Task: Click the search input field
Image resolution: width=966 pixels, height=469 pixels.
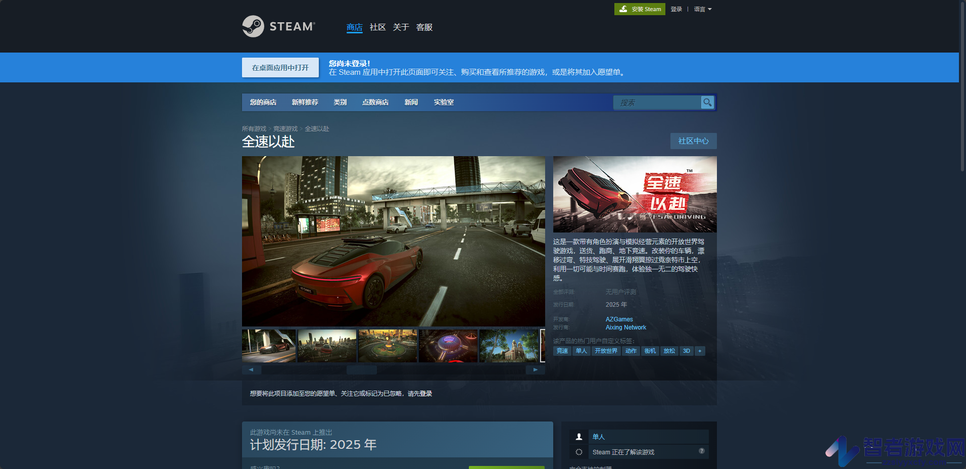Action: pos(657,102)
